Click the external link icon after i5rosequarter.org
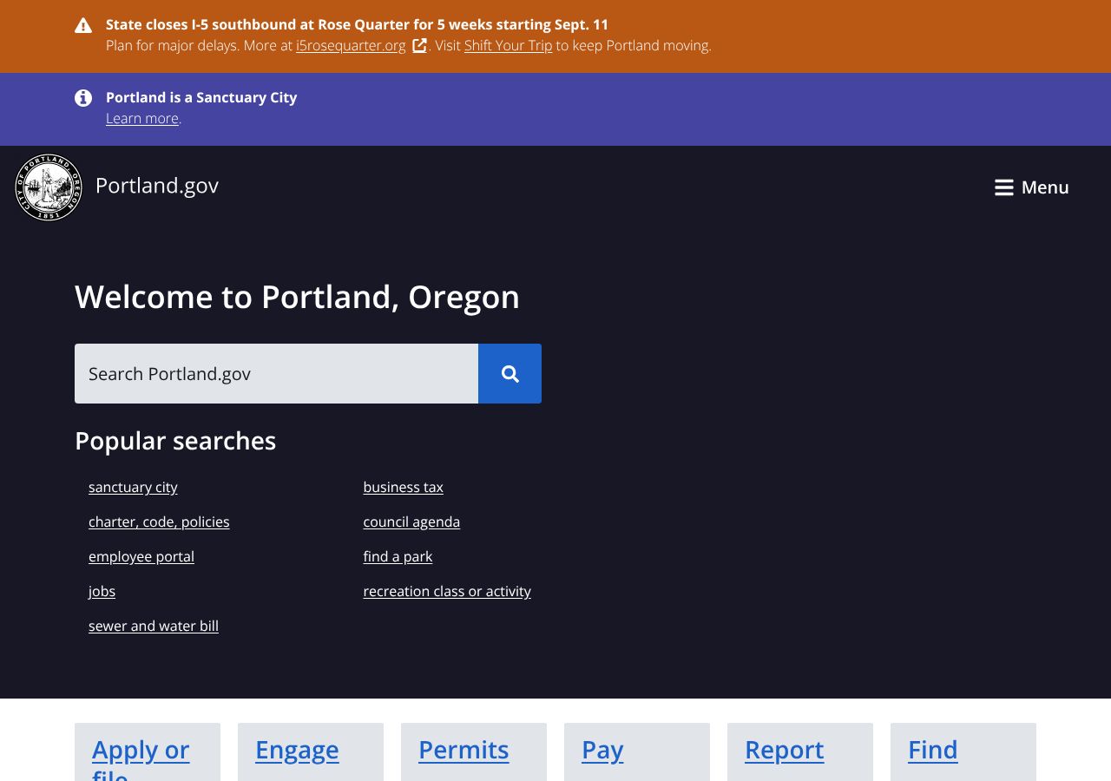This screenshot has width=1111, height=781. [x=419, y=45]
